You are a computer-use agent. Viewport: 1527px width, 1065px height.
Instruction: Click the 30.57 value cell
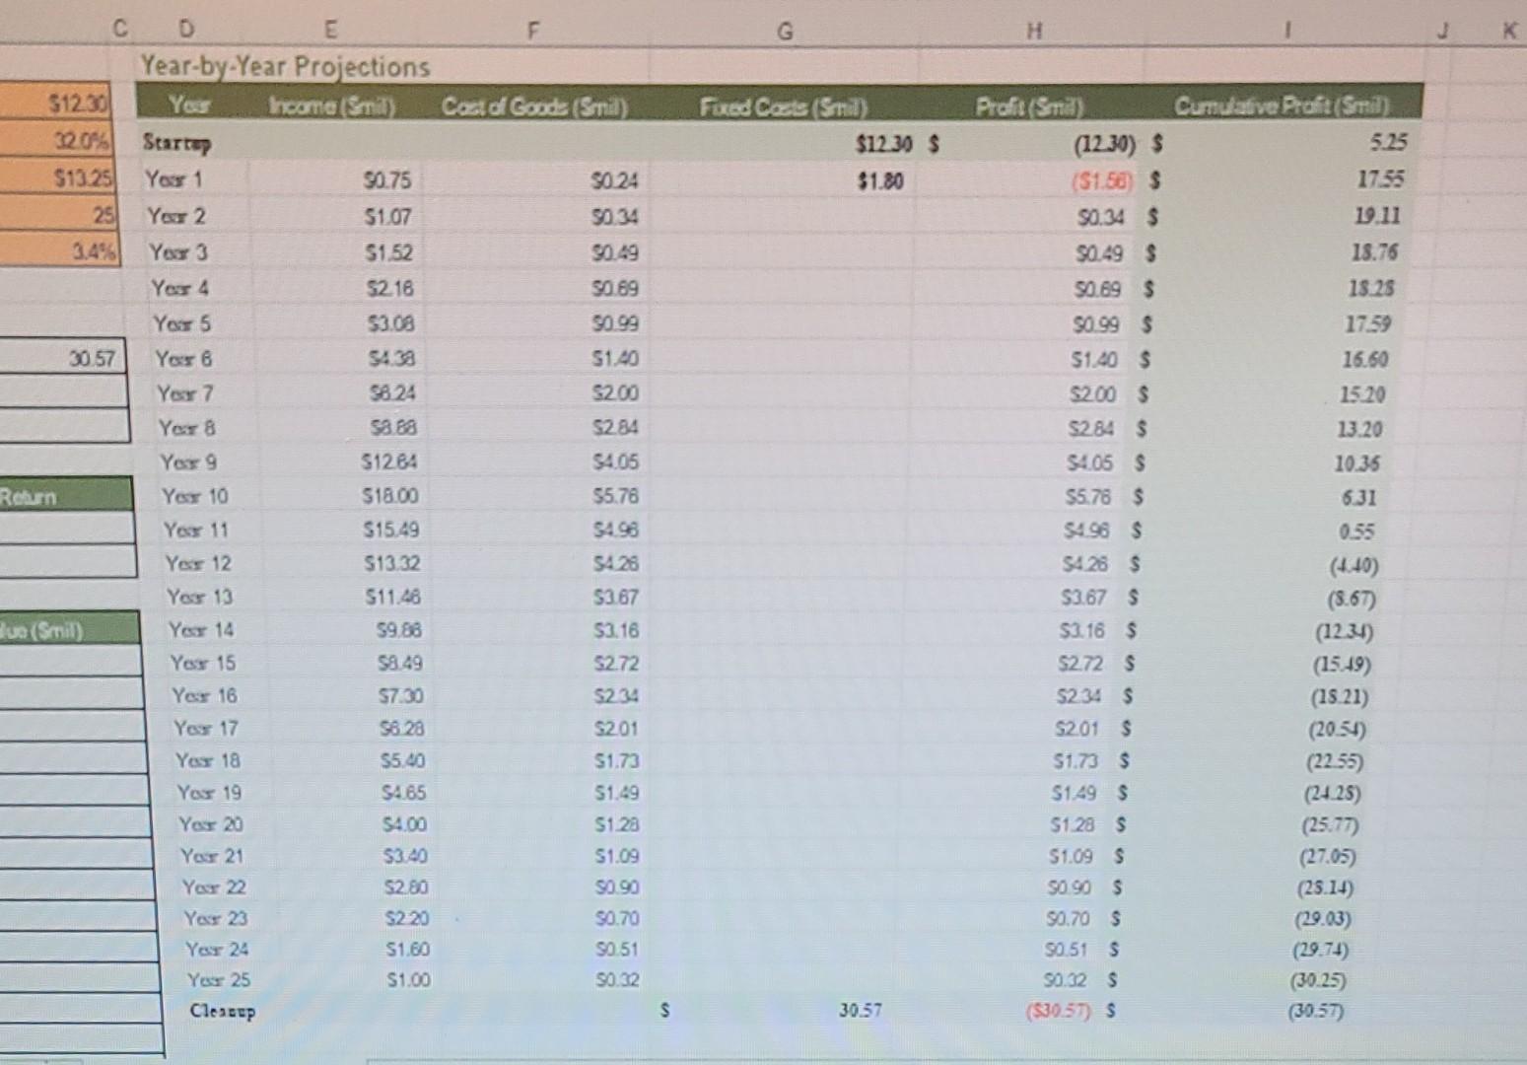point(94,356)
